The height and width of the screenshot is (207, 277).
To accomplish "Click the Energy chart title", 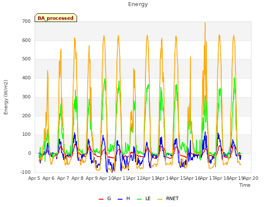I will 138,4.
